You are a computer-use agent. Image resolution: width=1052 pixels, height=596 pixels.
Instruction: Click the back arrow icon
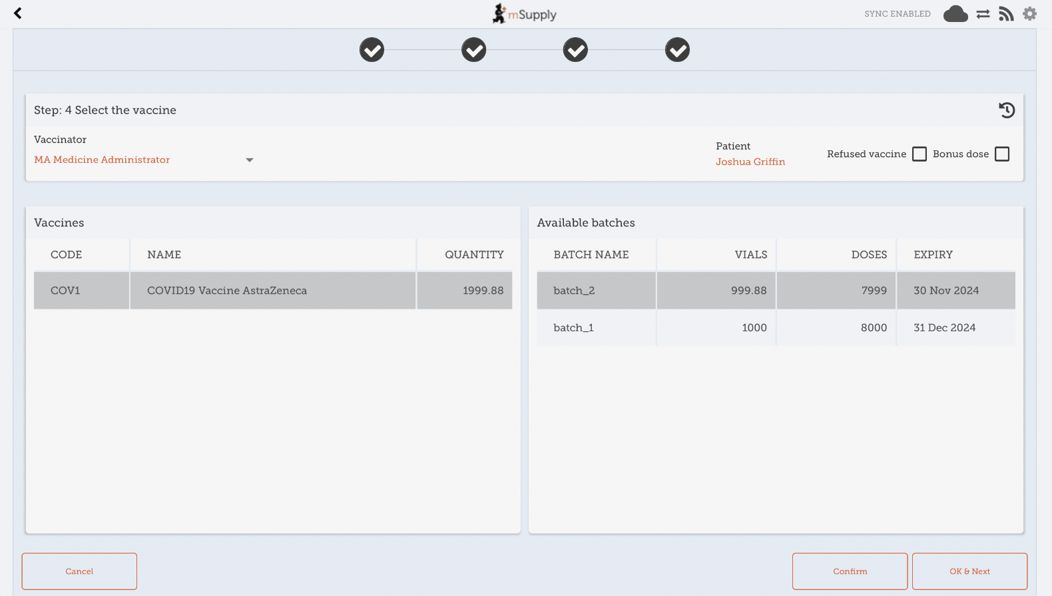[x=18, y=13]
